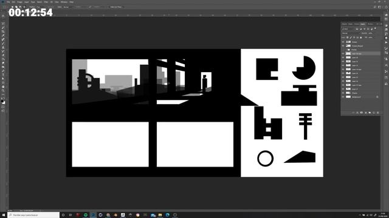Open the layer Opacity dropdown
Screen dimensions: 389x218
tap(370, 33)
